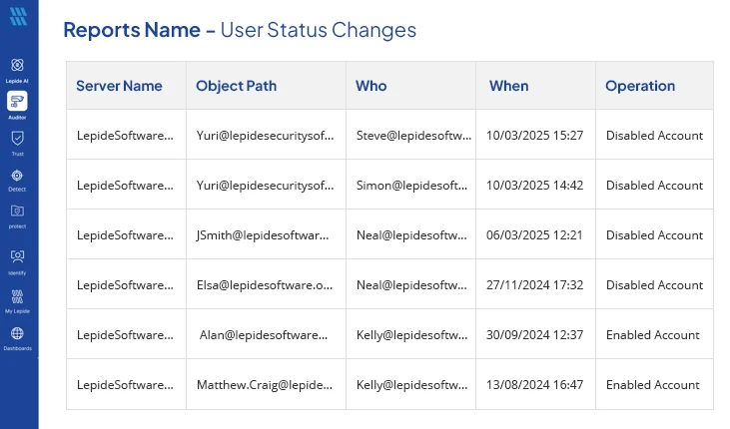The image size is (730, 429).
Task: Select LepideSoftware server in Steve row
Action: point(125,136)
